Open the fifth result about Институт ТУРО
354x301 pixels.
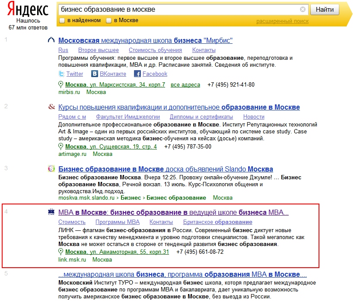click(183, 275)
